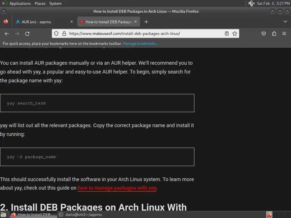This screenshot has width=291, height=218.
Task: Click the yay -S package_name code block
Action: click(x=97, y=157)
